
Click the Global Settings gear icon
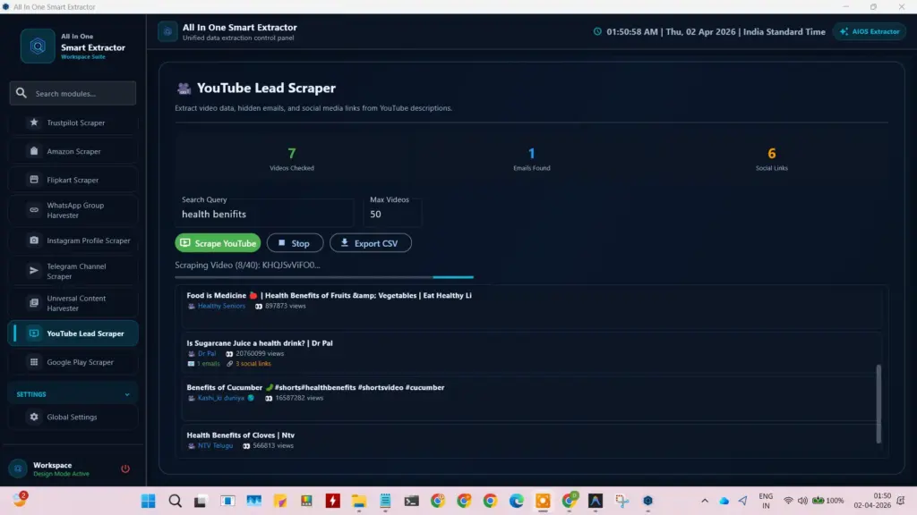(34, 417)
